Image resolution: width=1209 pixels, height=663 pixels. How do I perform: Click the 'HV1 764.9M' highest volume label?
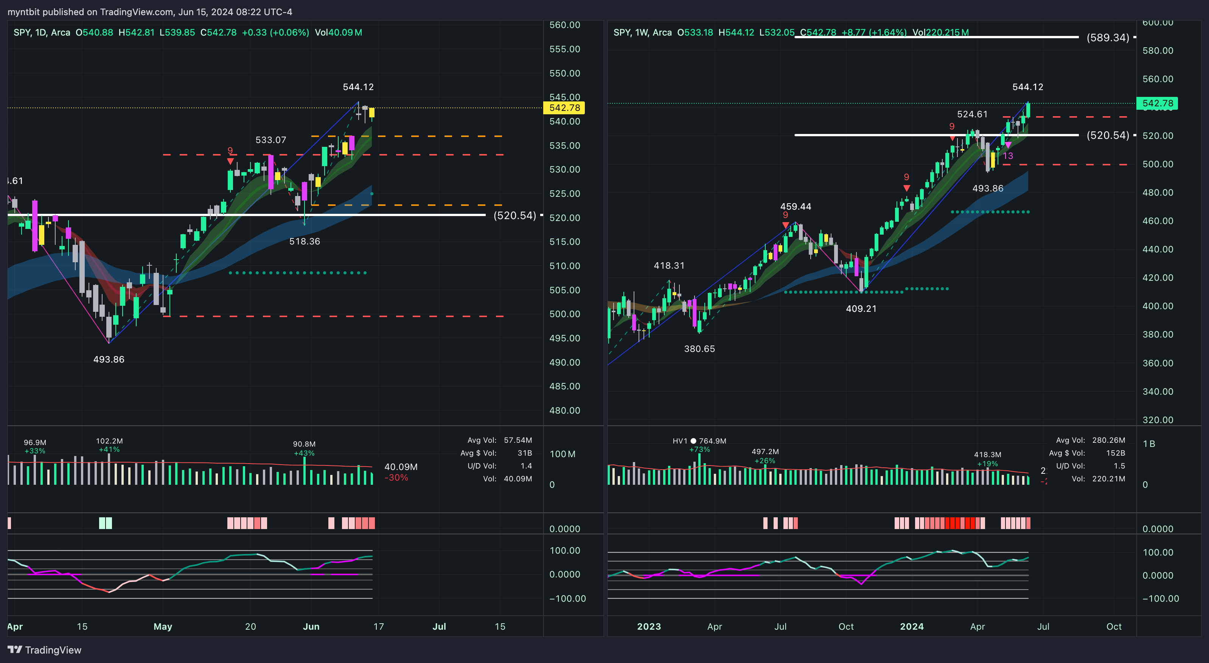pyautogui.click(x=699, y=441)
